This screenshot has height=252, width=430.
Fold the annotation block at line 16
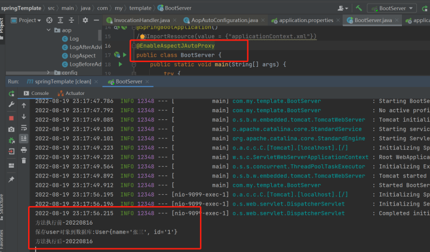click(134, 45)
